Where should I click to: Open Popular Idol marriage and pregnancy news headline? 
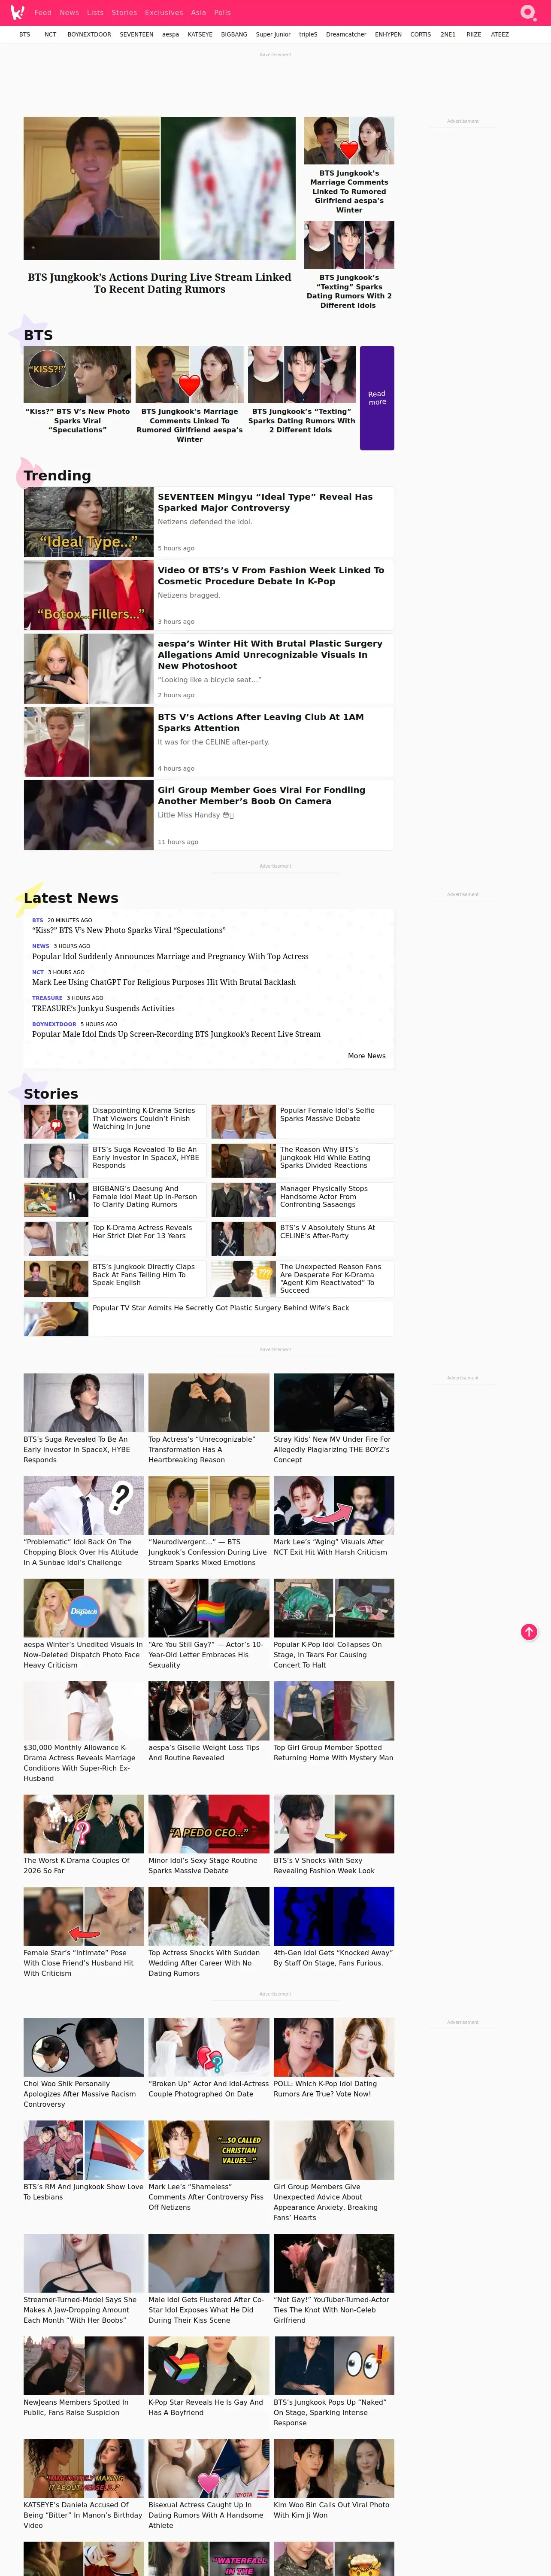pyautogui.click(x=170, y=956)
